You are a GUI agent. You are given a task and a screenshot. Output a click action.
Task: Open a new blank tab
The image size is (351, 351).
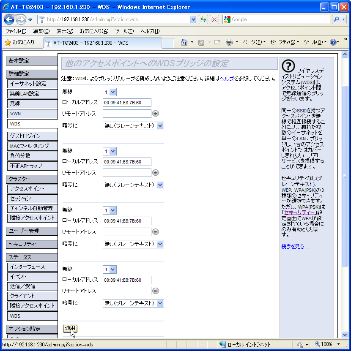(x=168, y=43)
